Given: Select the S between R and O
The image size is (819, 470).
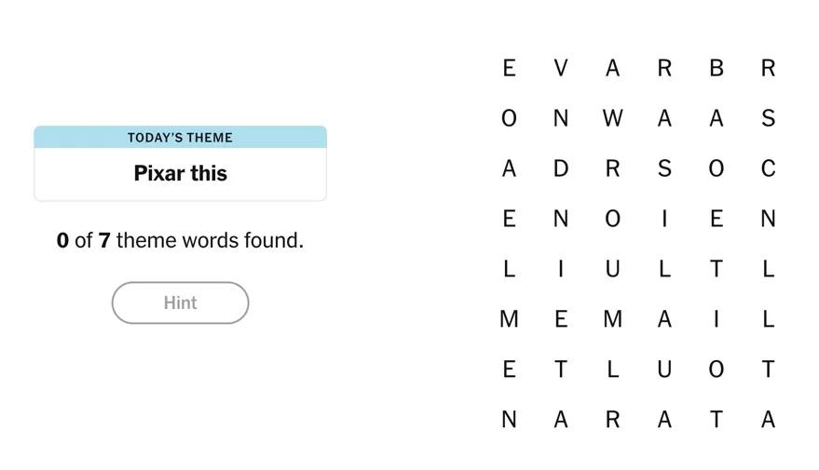Looking at the screenshot, I should coord(664,168).
